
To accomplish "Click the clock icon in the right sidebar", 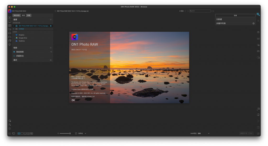I will tap(258, 58).
